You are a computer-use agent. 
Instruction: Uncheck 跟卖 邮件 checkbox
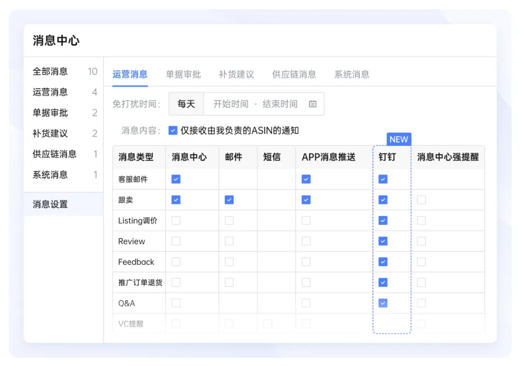pyautogui.click(x=229, y=200)
